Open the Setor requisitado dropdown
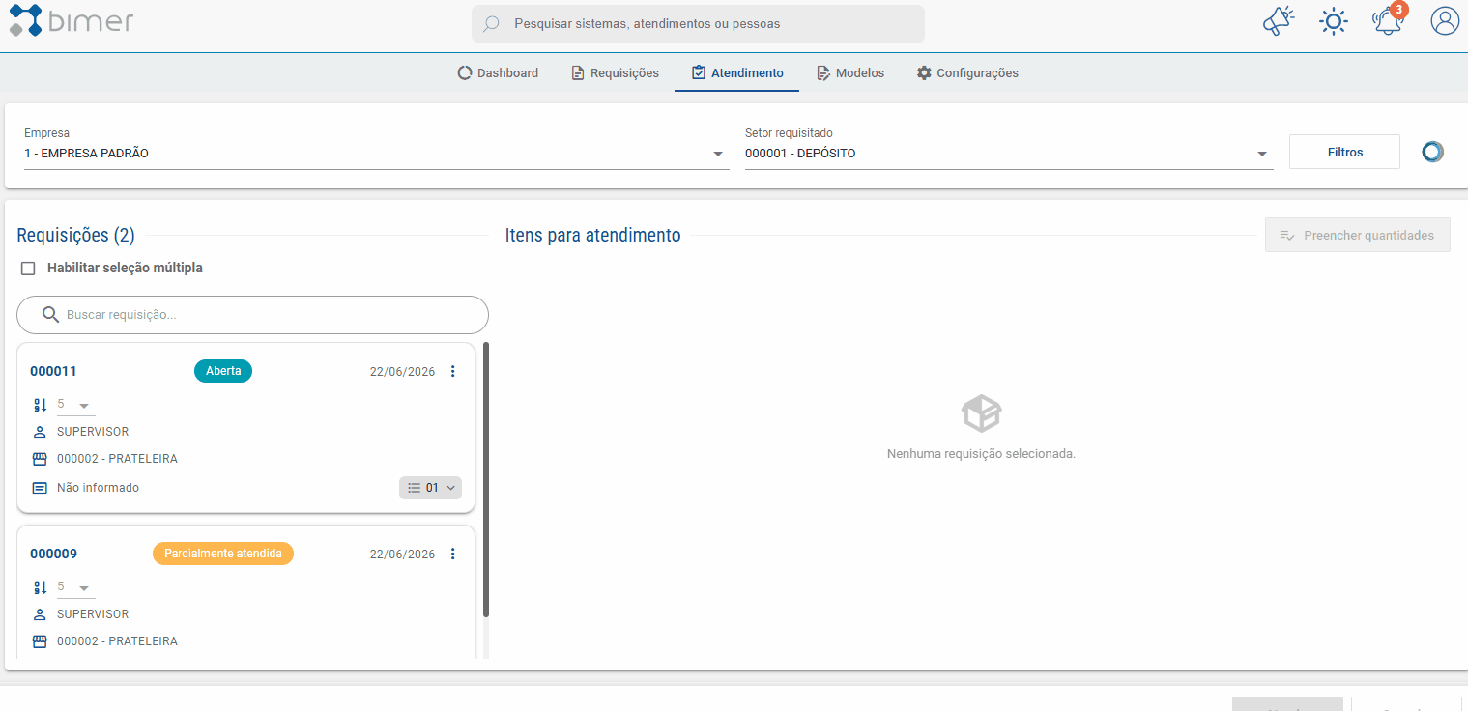 [x=1009, y=154]
